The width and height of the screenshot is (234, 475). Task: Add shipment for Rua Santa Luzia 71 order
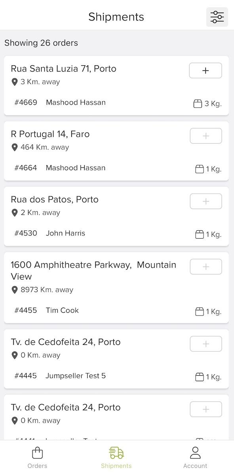coord(205,70)
